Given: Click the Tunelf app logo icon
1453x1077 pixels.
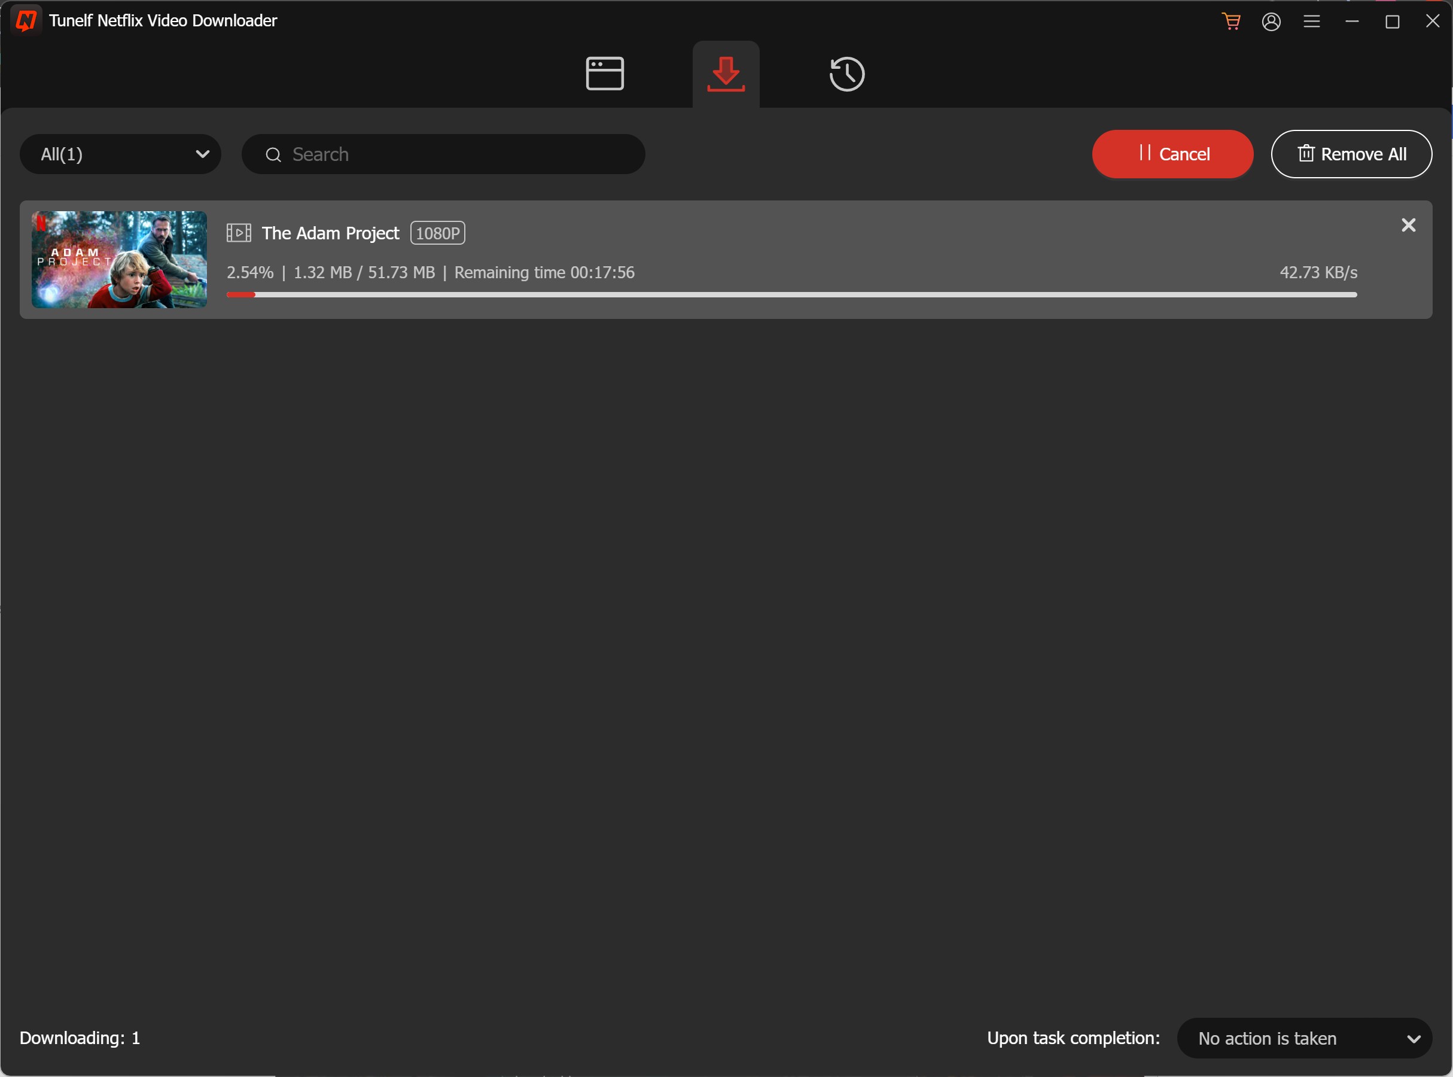Looking at the screenshot, I should 26,20.
